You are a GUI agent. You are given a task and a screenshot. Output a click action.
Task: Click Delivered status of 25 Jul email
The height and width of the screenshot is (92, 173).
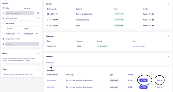[119, 14]
